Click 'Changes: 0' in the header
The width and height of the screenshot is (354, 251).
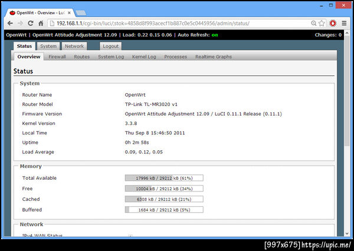328,35
